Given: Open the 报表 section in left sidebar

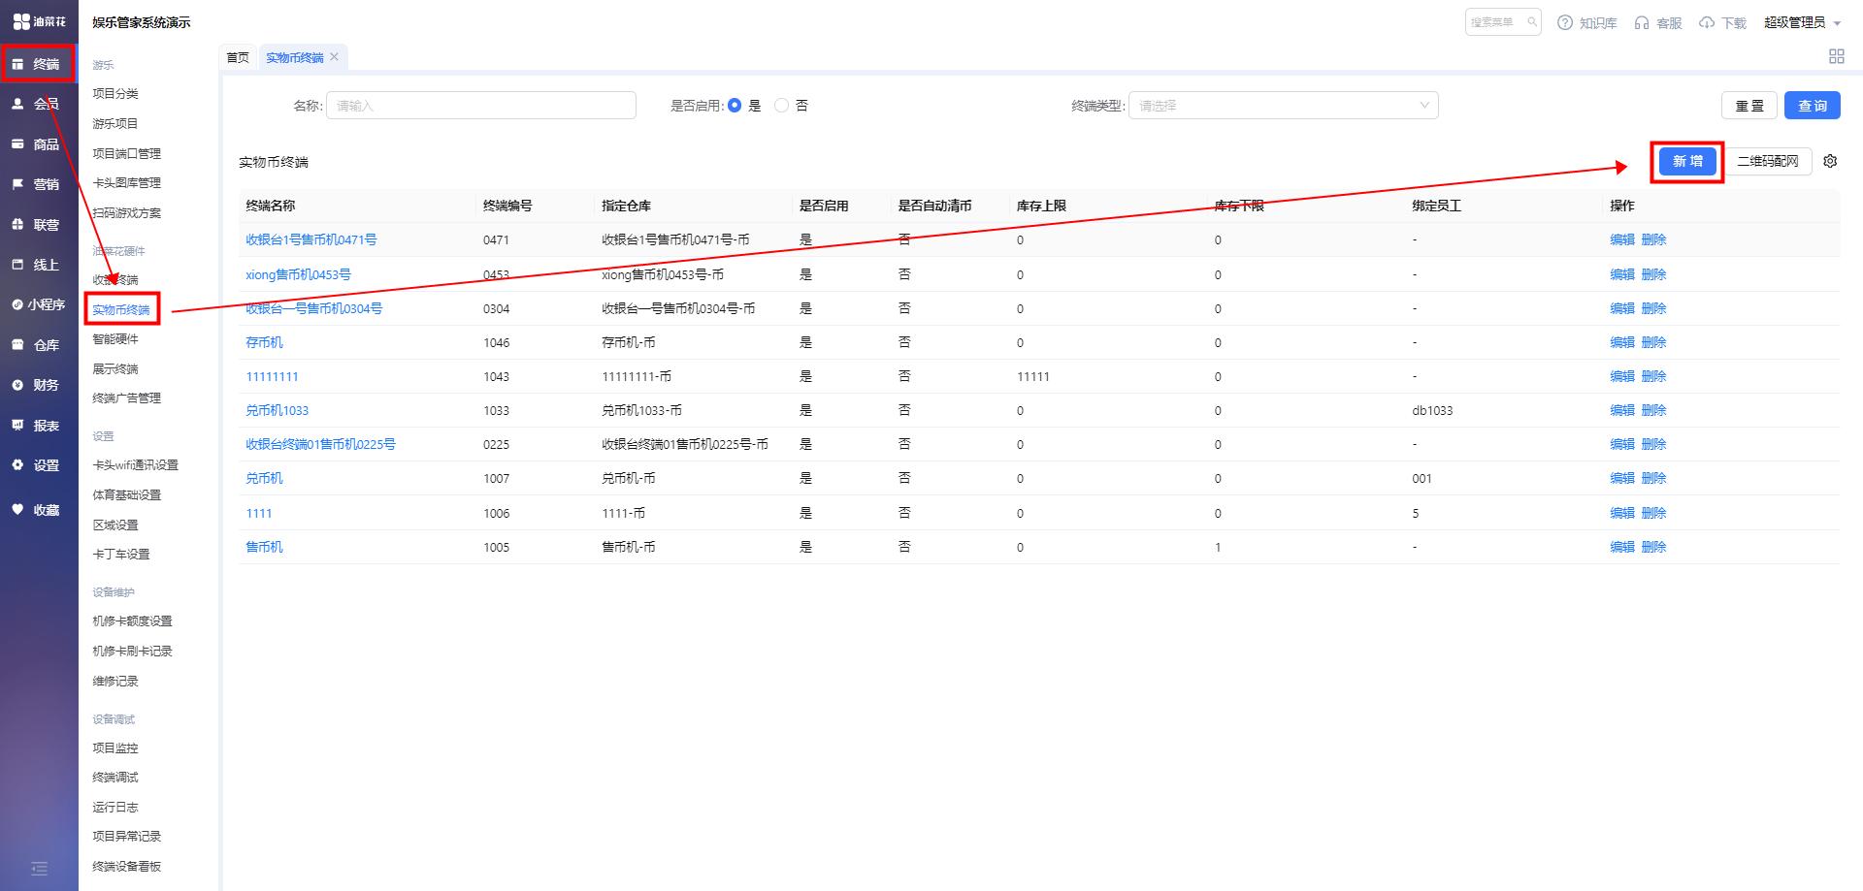Looking at the screenshot, I should [x=38, y=426].
